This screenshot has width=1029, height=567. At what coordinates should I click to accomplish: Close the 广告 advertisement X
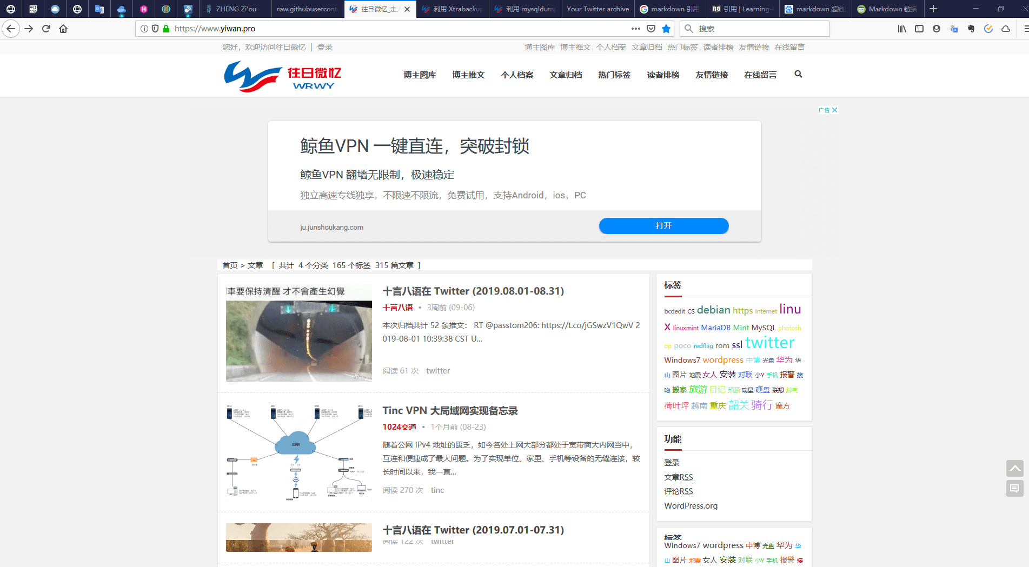point(834,110)
